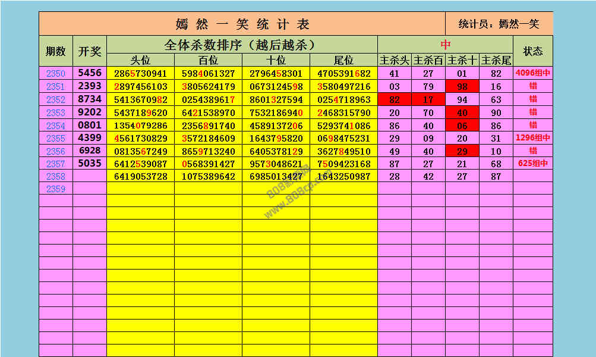
Task: Select the 主杀百 column header
Action: [428, 60]
